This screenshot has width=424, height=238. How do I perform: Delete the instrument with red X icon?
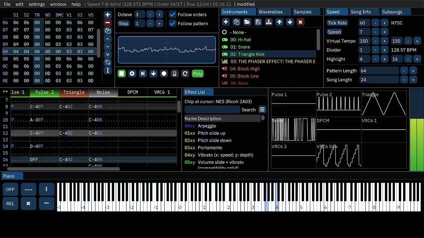point(300,22)
